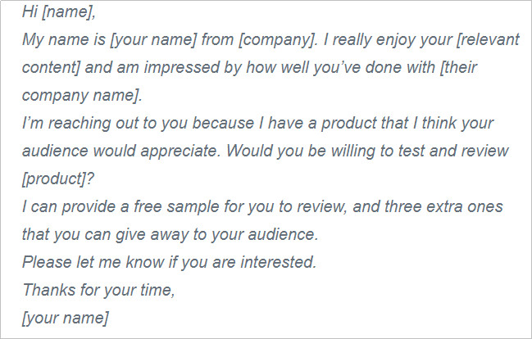Click 'Thanks for your time' line
Viewport: 532px width, 339px height.
point(98,290)
